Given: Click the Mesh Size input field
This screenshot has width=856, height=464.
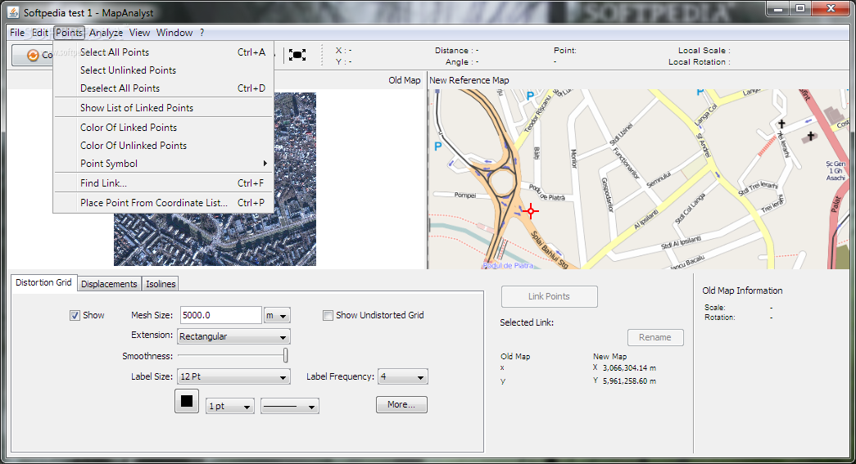Looking at the screenshot, I should pos(220,315).
